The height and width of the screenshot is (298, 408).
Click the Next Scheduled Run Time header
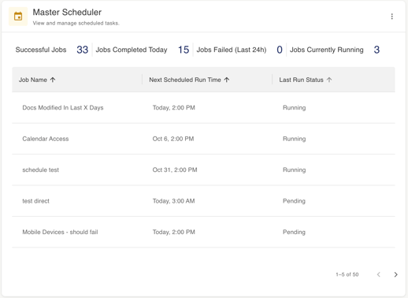tap(185, 80)
